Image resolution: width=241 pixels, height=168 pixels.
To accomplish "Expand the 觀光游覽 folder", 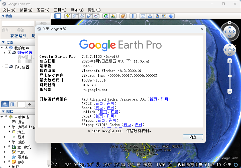I will pyautogui.click(x=5, y=52).
